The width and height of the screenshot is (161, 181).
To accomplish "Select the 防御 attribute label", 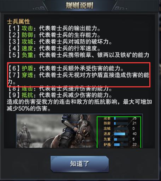I will 28,35.
